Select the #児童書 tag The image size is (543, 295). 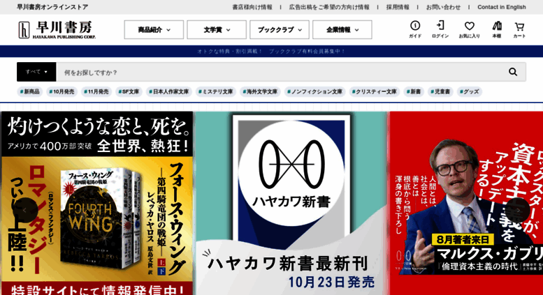tap(440, 91)
